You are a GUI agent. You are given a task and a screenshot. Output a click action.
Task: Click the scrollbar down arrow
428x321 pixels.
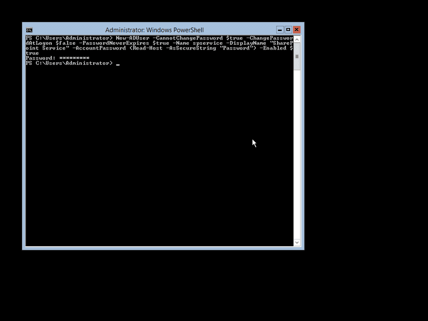pyautogui.click(x=297, y=243)
